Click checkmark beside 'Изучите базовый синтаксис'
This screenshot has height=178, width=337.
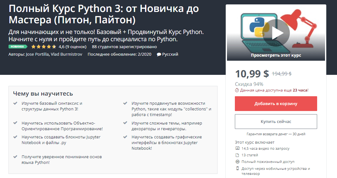(x=15, y=103)
